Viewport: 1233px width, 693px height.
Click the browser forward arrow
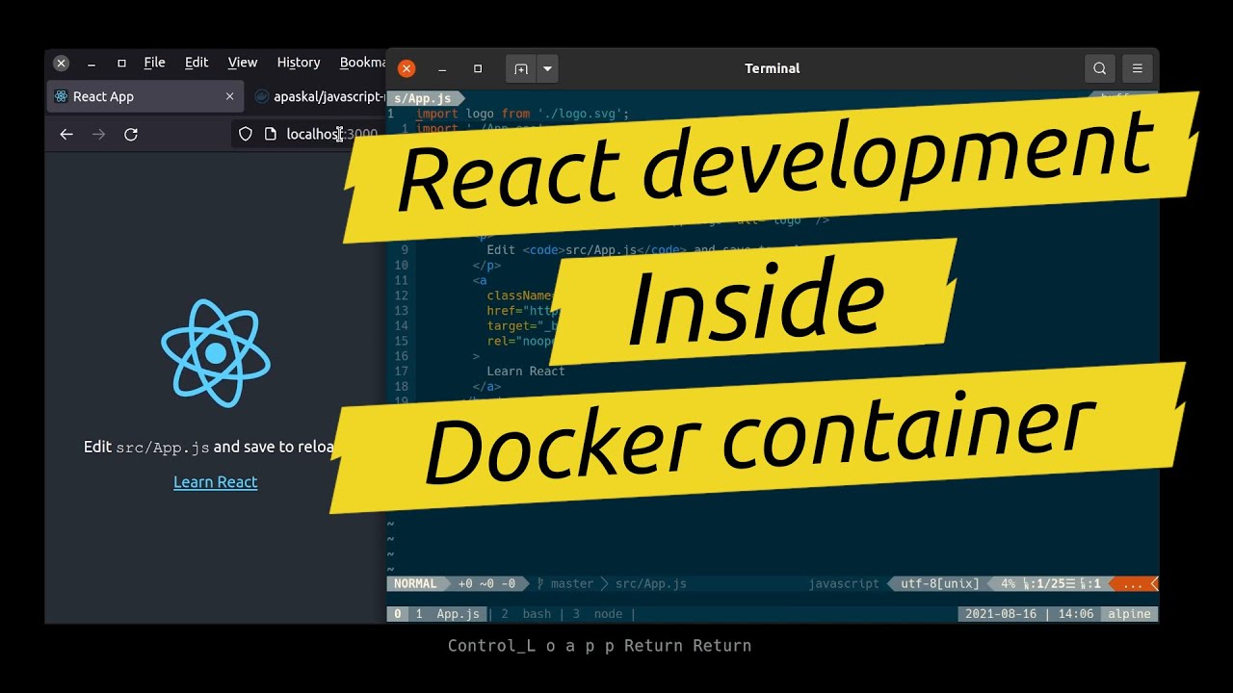pos(98,135)
